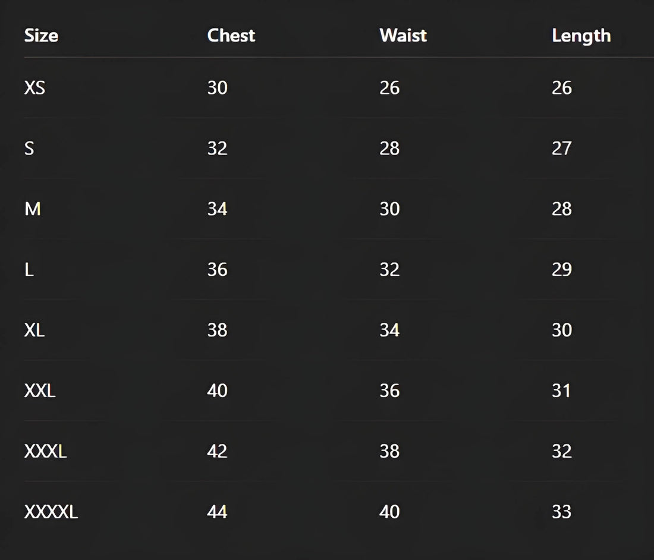
Task: Select the L size row label
Action: pyautogui.click(x=29, y=269)
